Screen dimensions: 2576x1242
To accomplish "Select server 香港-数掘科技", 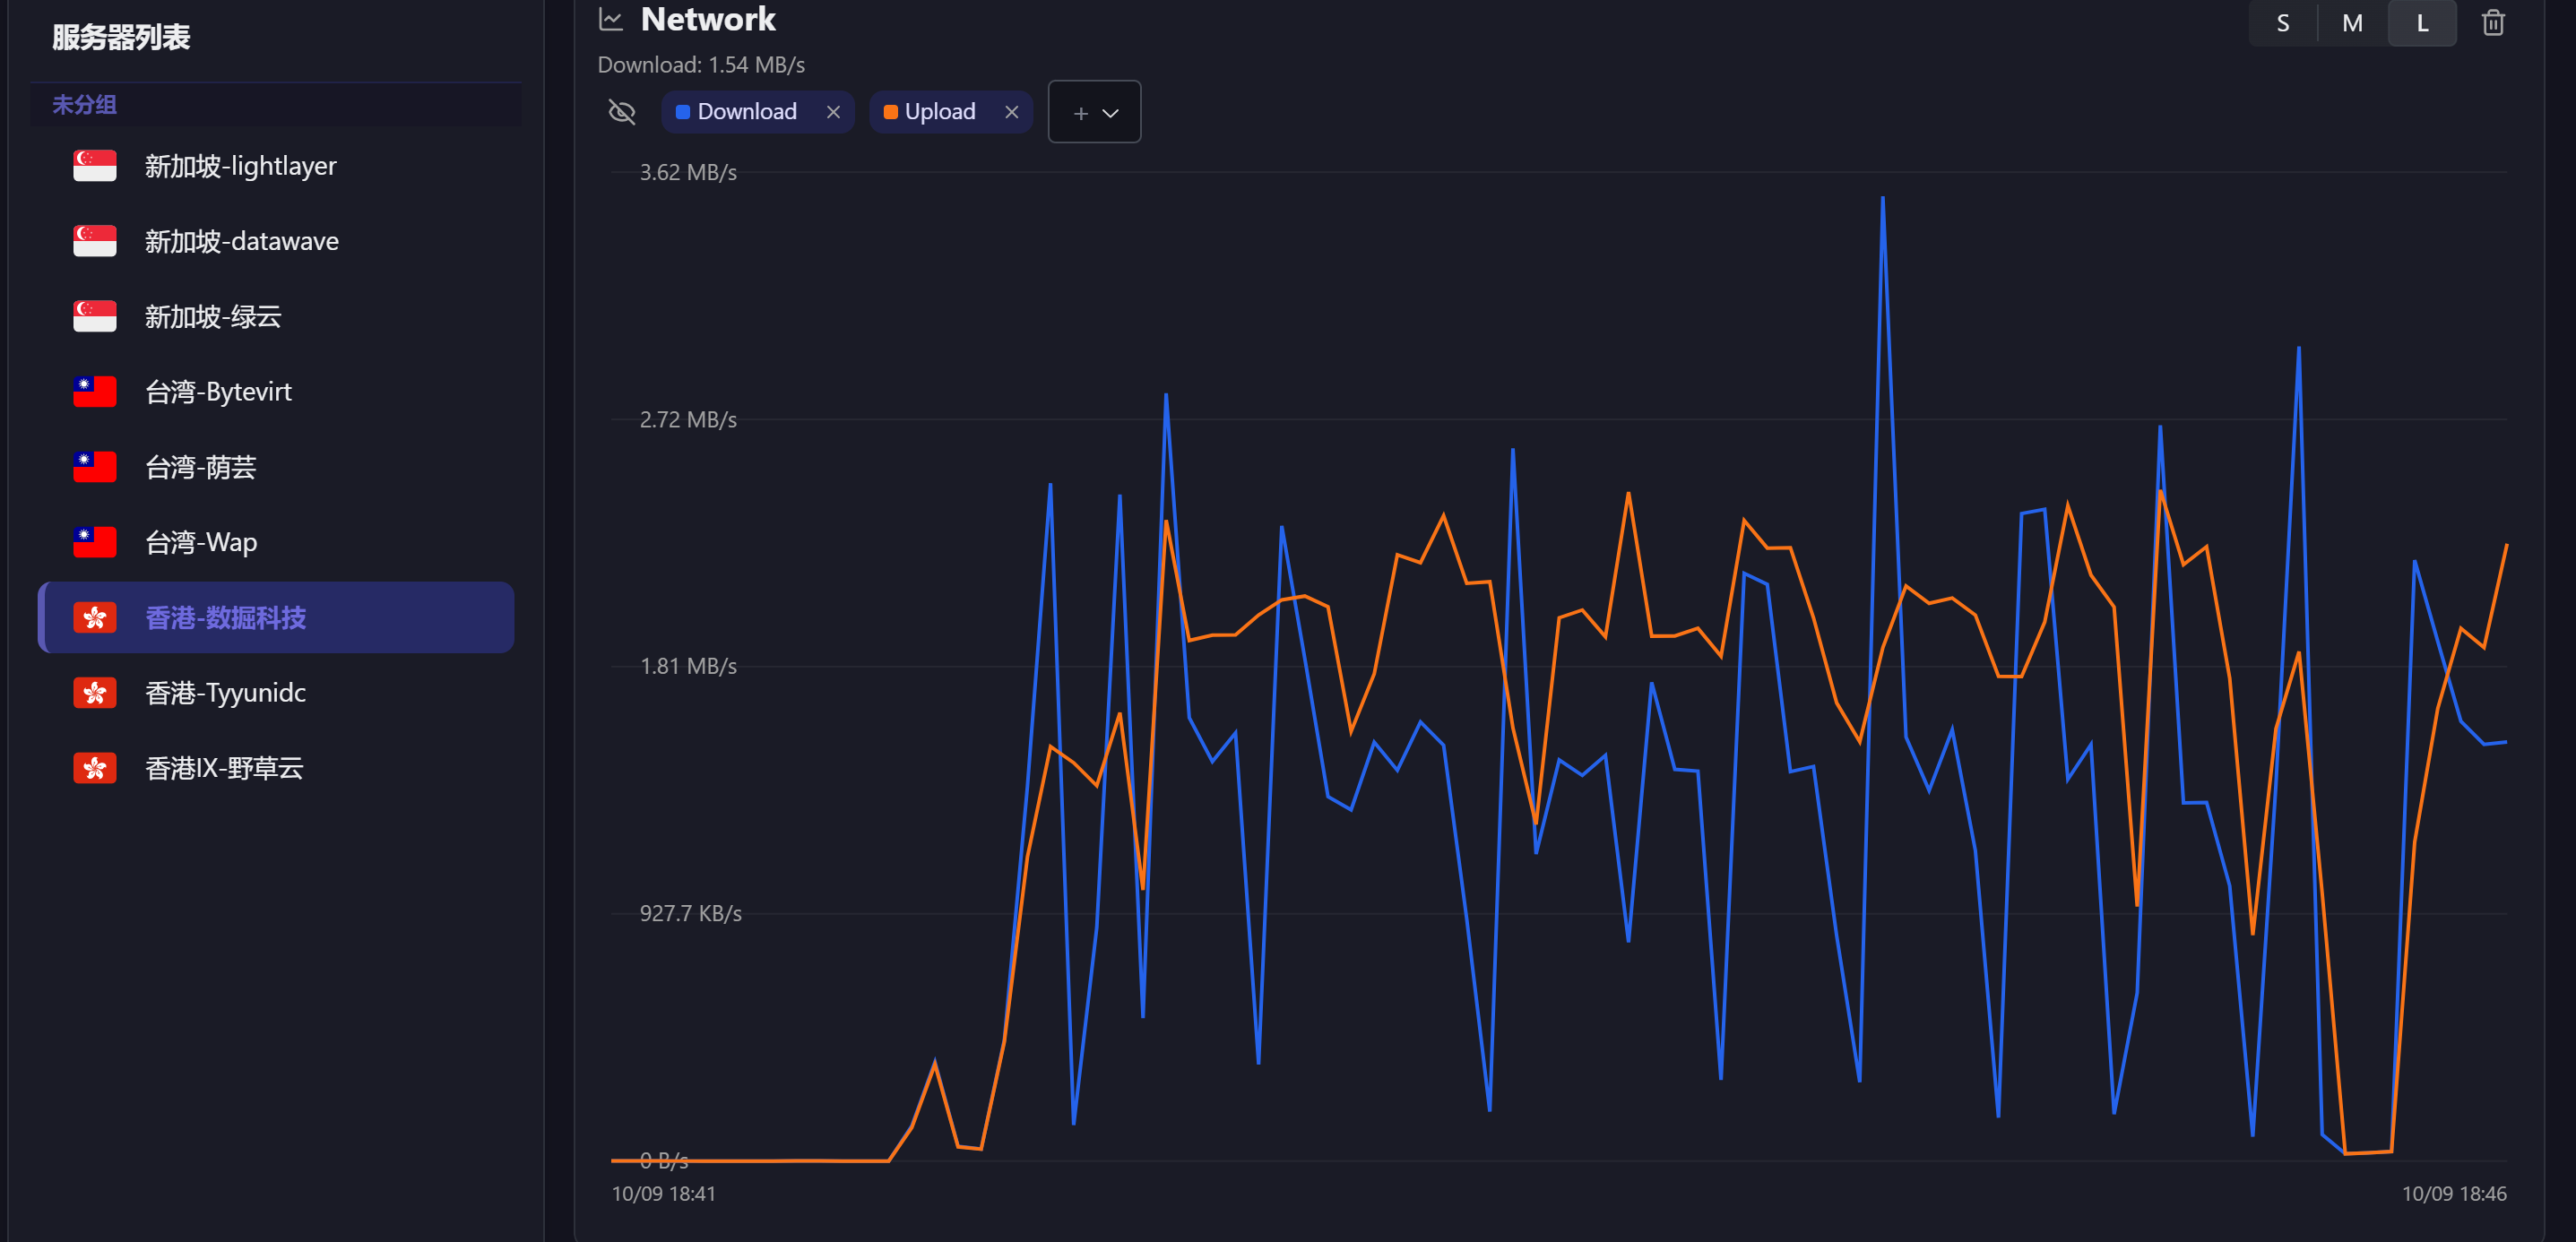I will (x=276, y=618).
